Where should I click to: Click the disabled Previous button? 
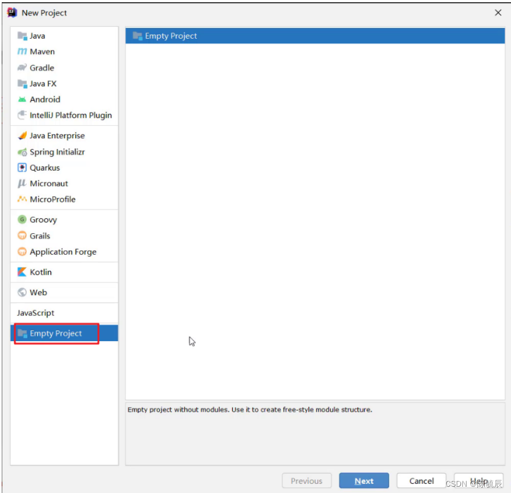pyautogui.click(x=307, y=480)
